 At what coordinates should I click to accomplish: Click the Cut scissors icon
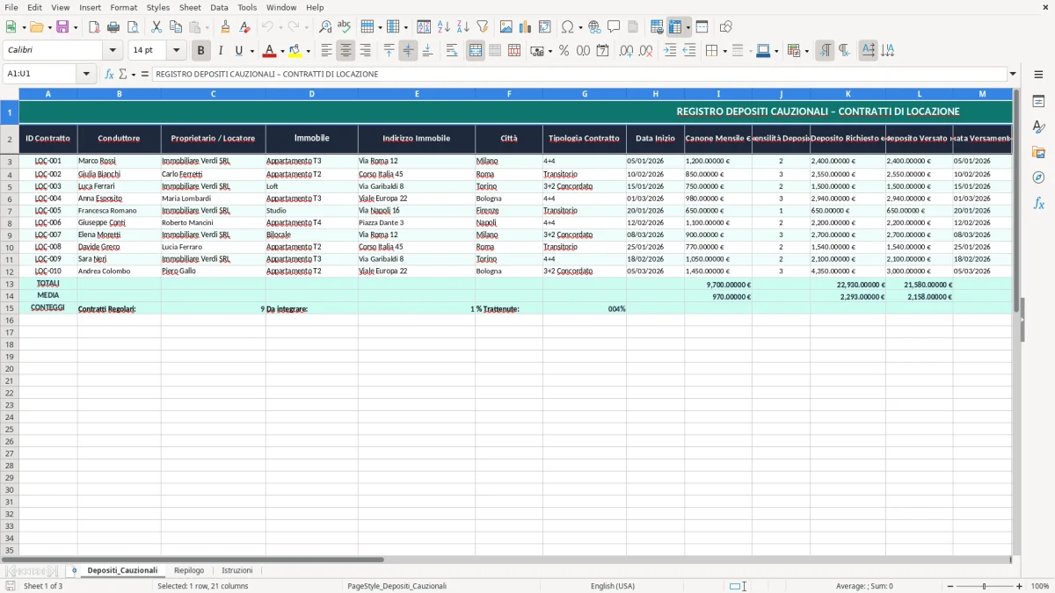tap(156, 27)
